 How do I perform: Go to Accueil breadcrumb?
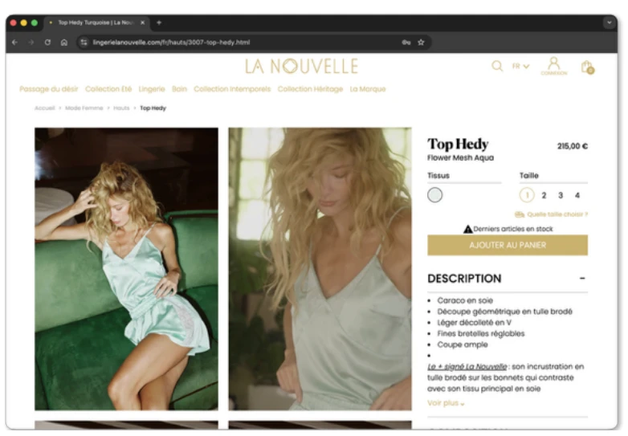pos(44,108)
